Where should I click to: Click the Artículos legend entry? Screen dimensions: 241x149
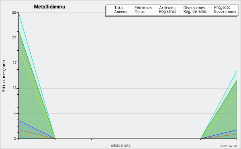pyautogui.click(x=167, y=8)
